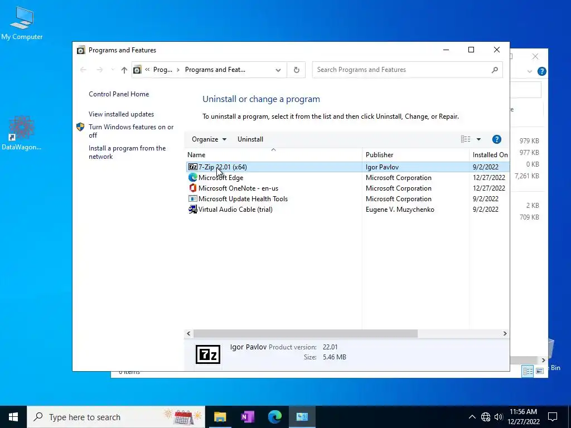Viewport: 571px width, 428px height.
Task: Expand the ribbon chevron in the background window
Action: pos(530,71)
